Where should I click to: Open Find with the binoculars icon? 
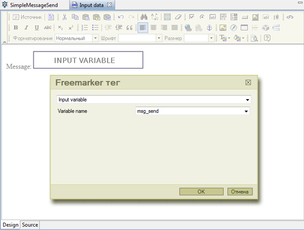tap(144, 17)
